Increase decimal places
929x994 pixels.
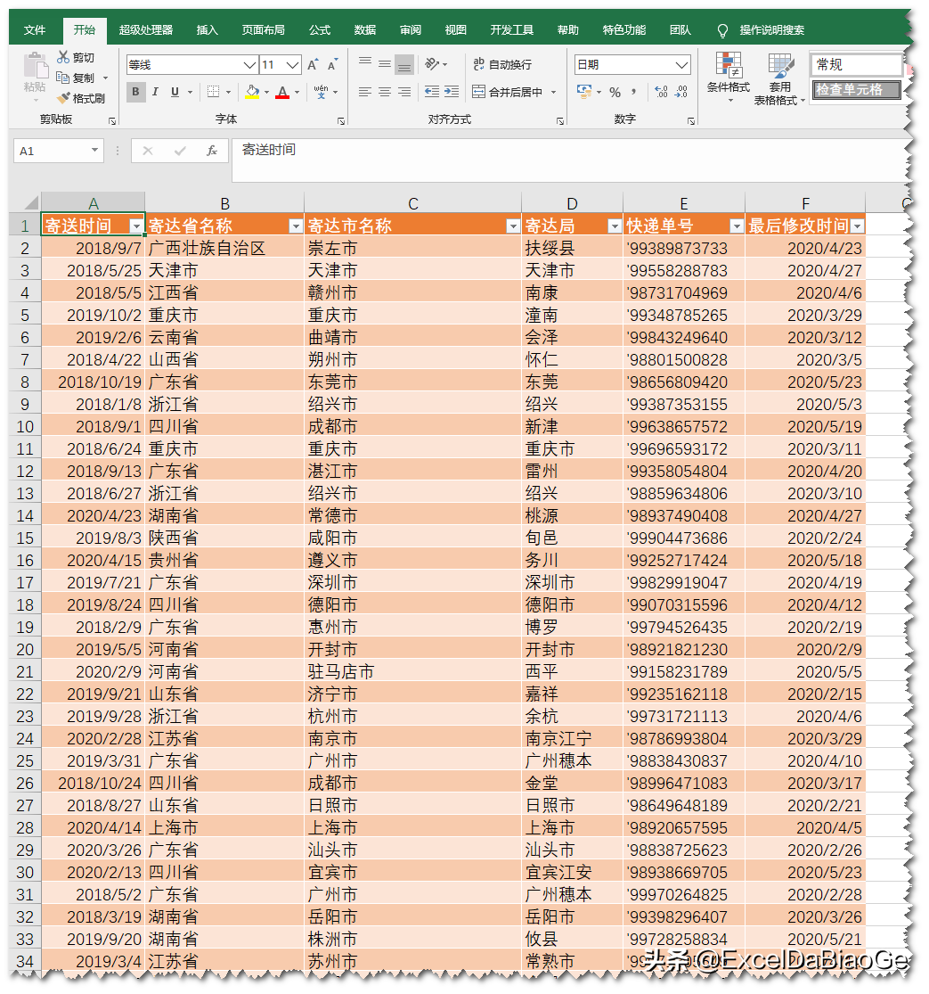click(x=661, y=92)
